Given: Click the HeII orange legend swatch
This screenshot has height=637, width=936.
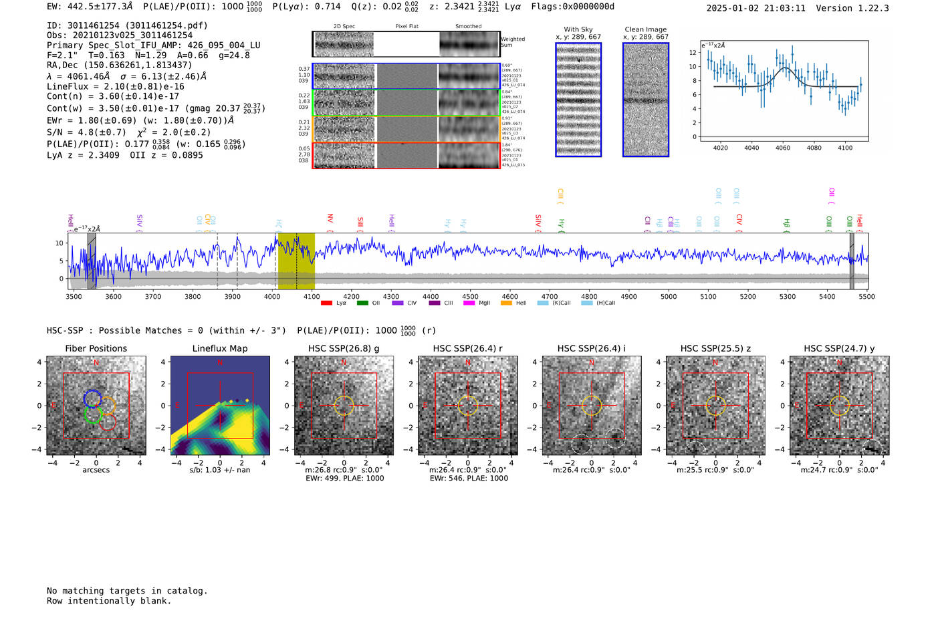Looking at the screenshot, I should [506, 303].
